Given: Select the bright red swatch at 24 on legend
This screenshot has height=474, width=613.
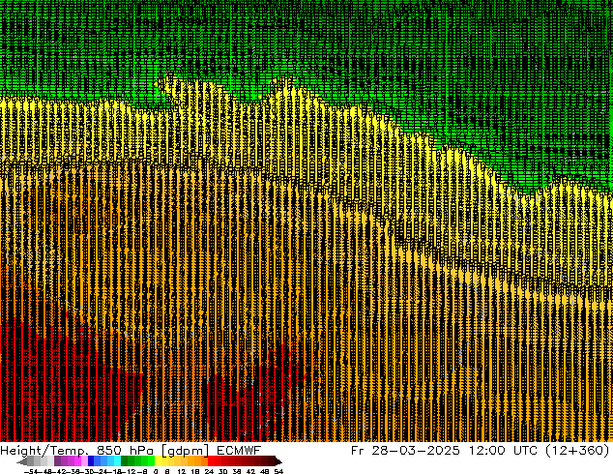Looking at the screenshot, I should click(212, 461).
